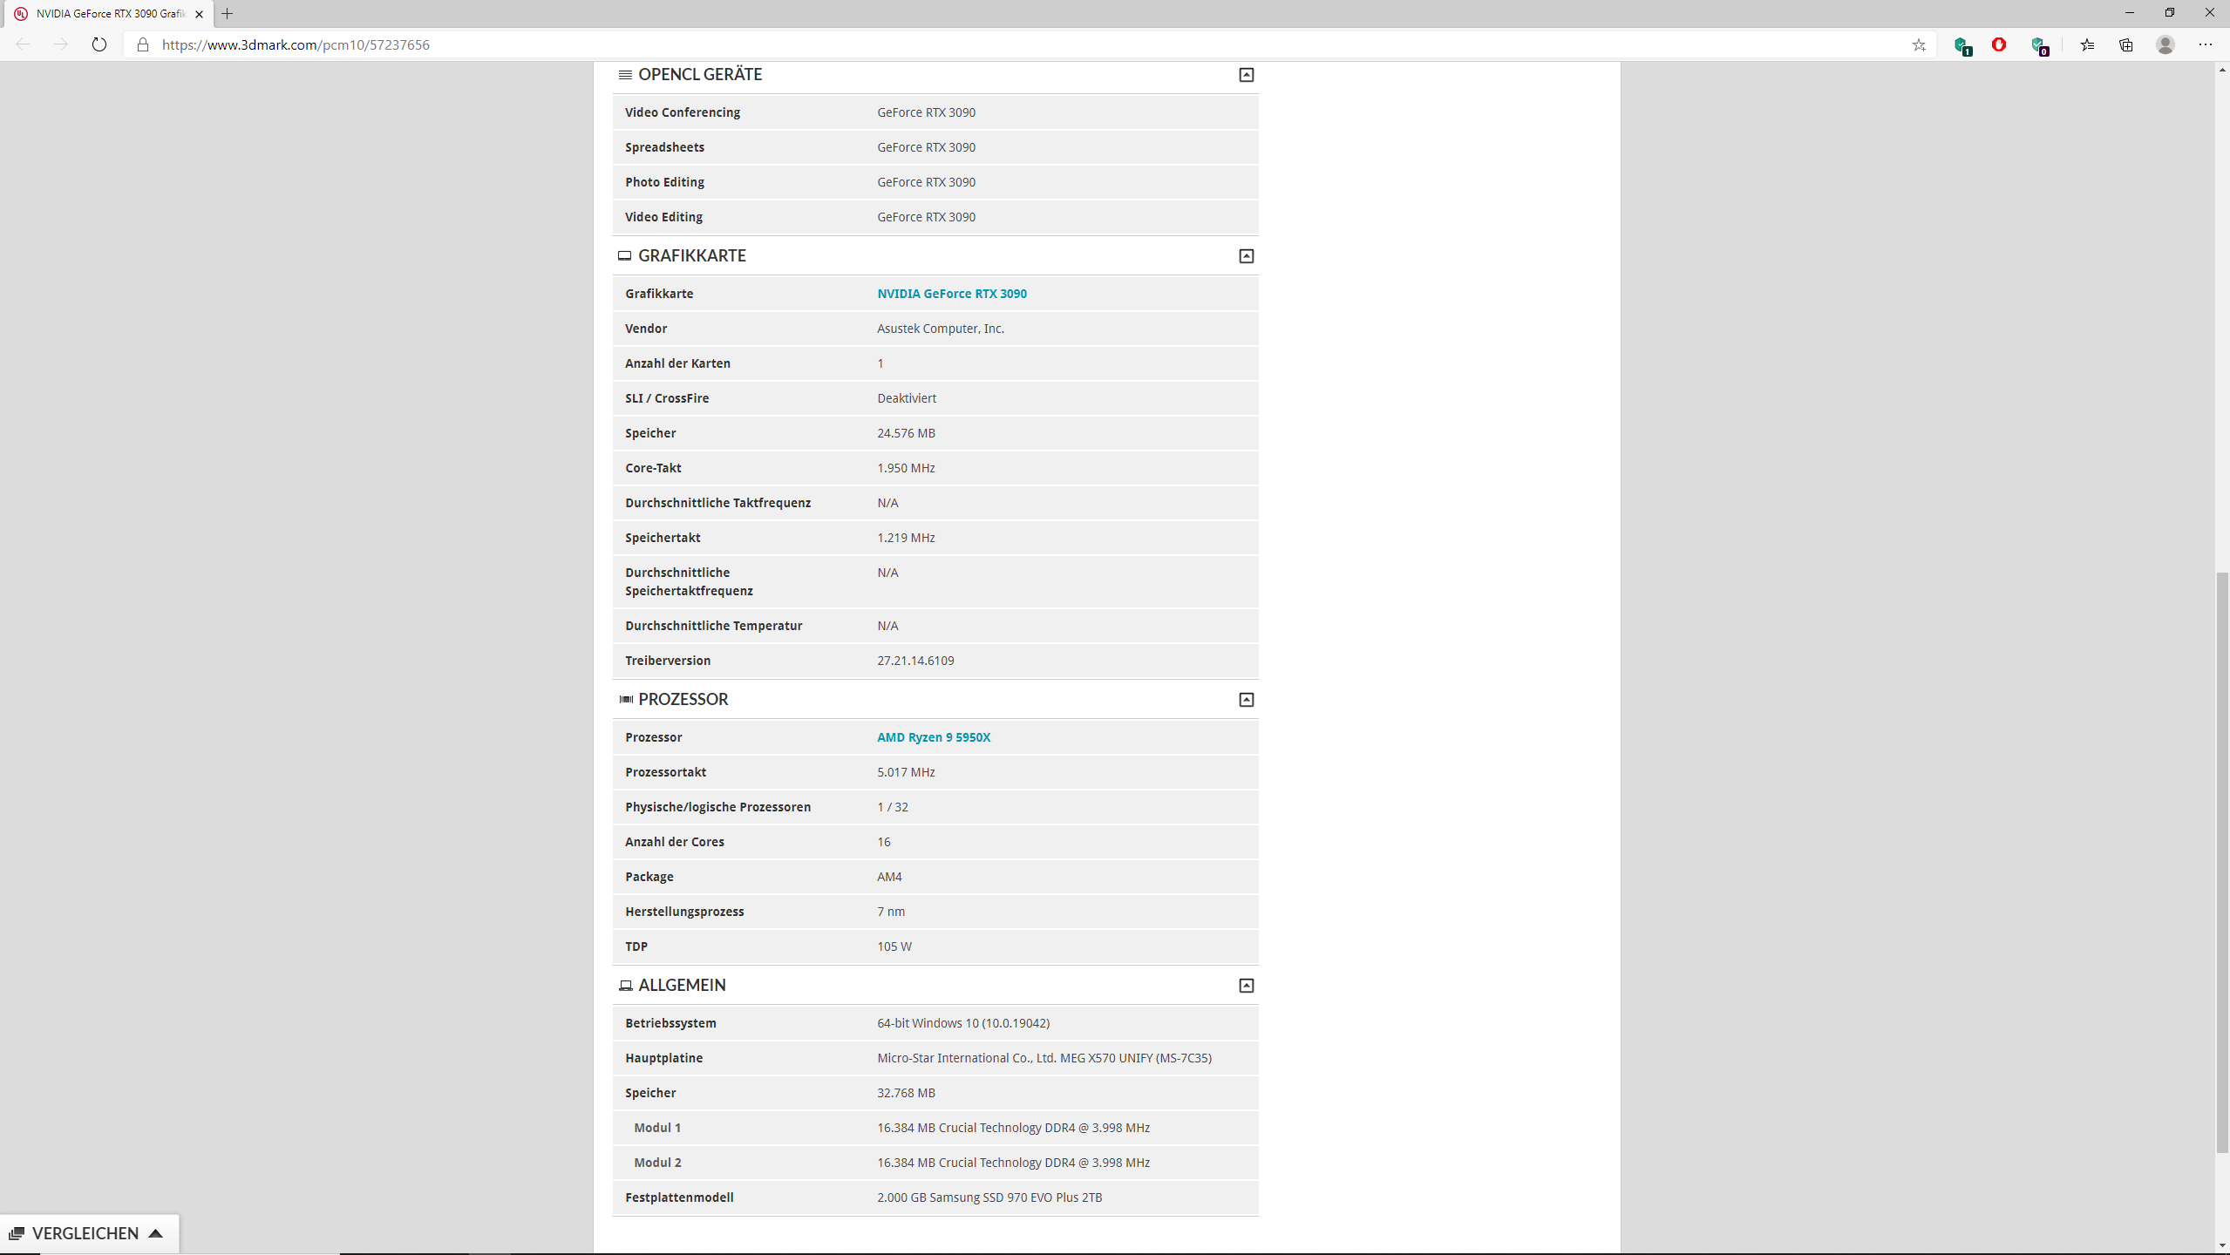Screen dimensions: 2230x1255
Task: Click the user profile avatar icon
Action: click(2165, 44)
